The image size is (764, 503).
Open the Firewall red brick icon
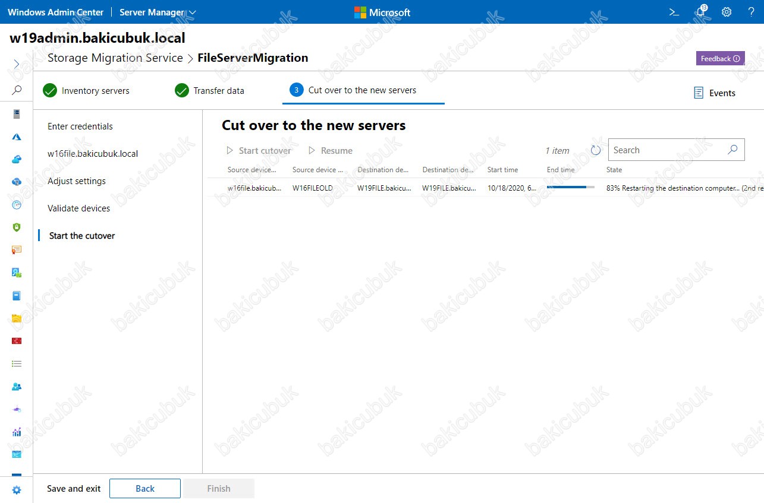(17, 341)
